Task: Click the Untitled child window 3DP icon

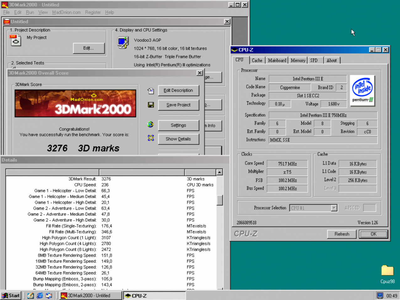Action: [7, 22]
